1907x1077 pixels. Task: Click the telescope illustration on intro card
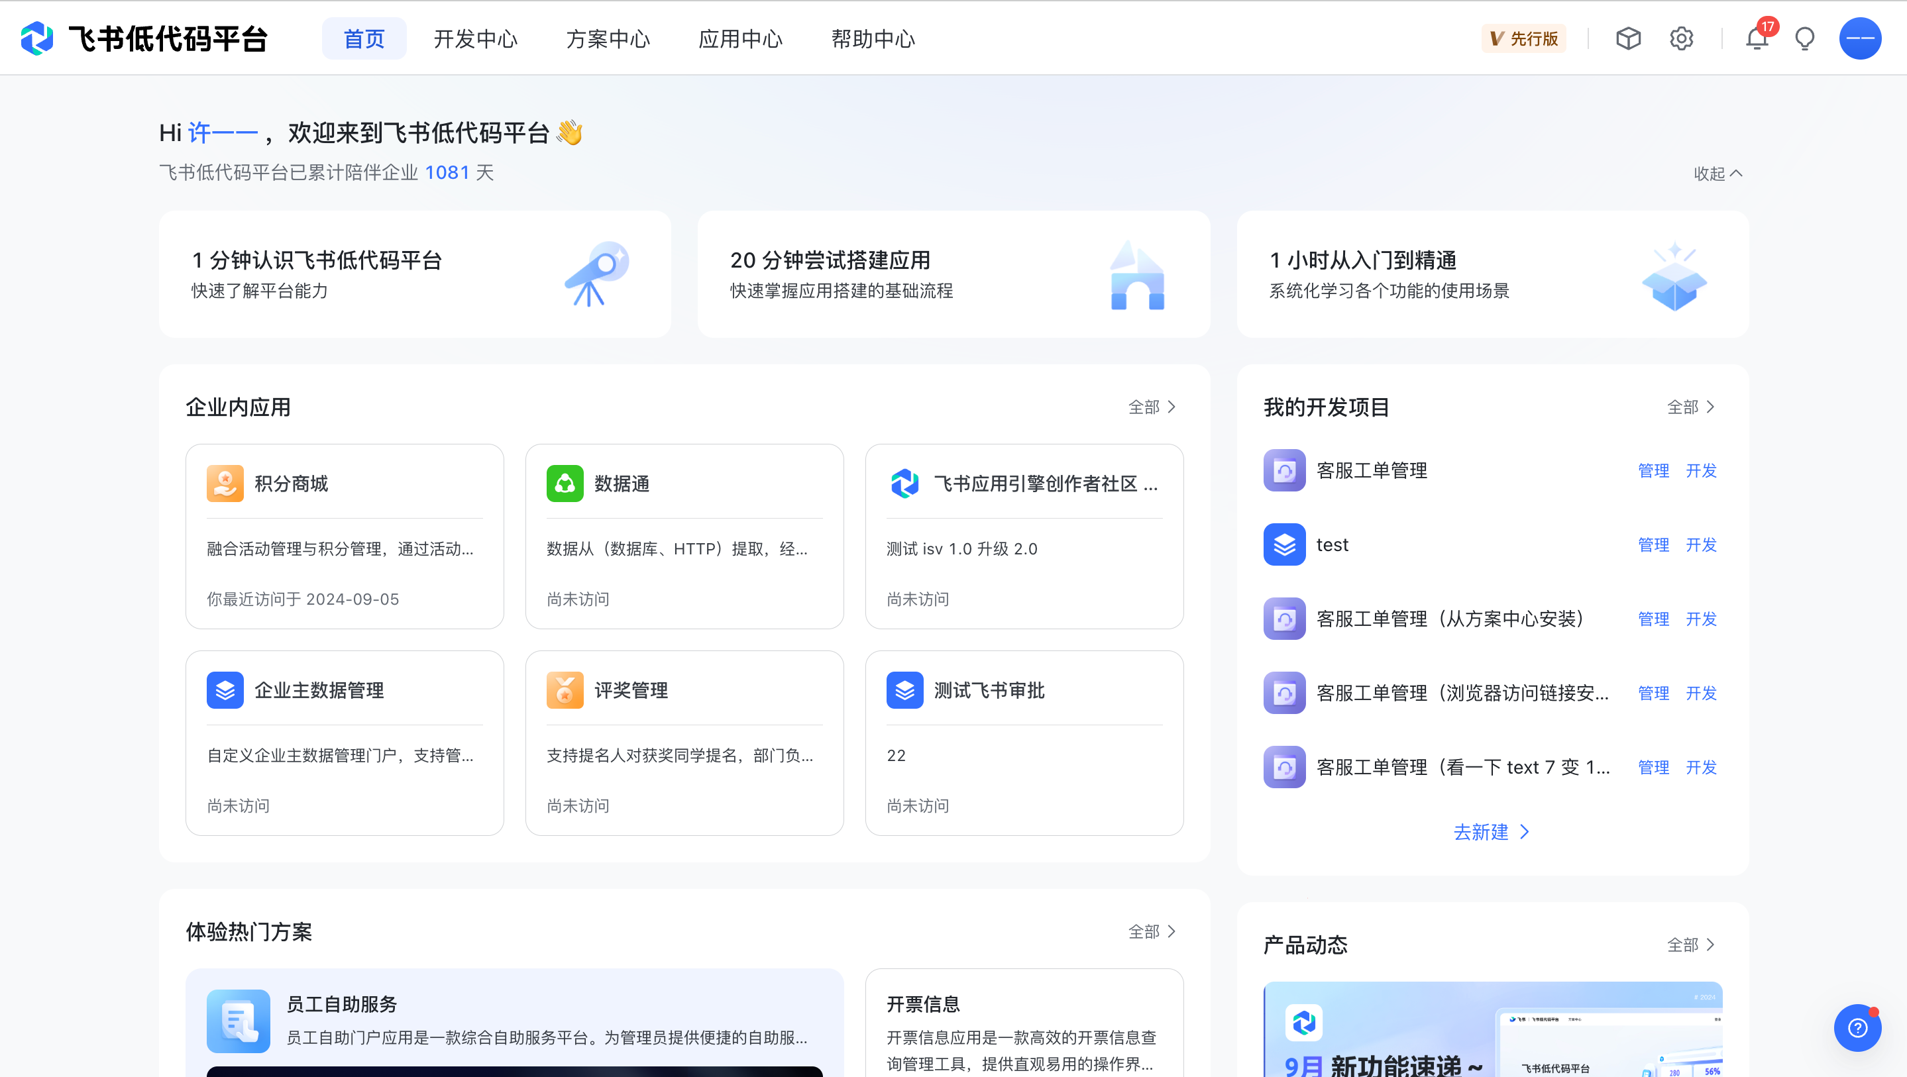click(596, 274)
